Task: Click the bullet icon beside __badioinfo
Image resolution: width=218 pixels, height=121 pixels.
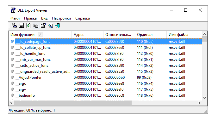Action: 12,95
